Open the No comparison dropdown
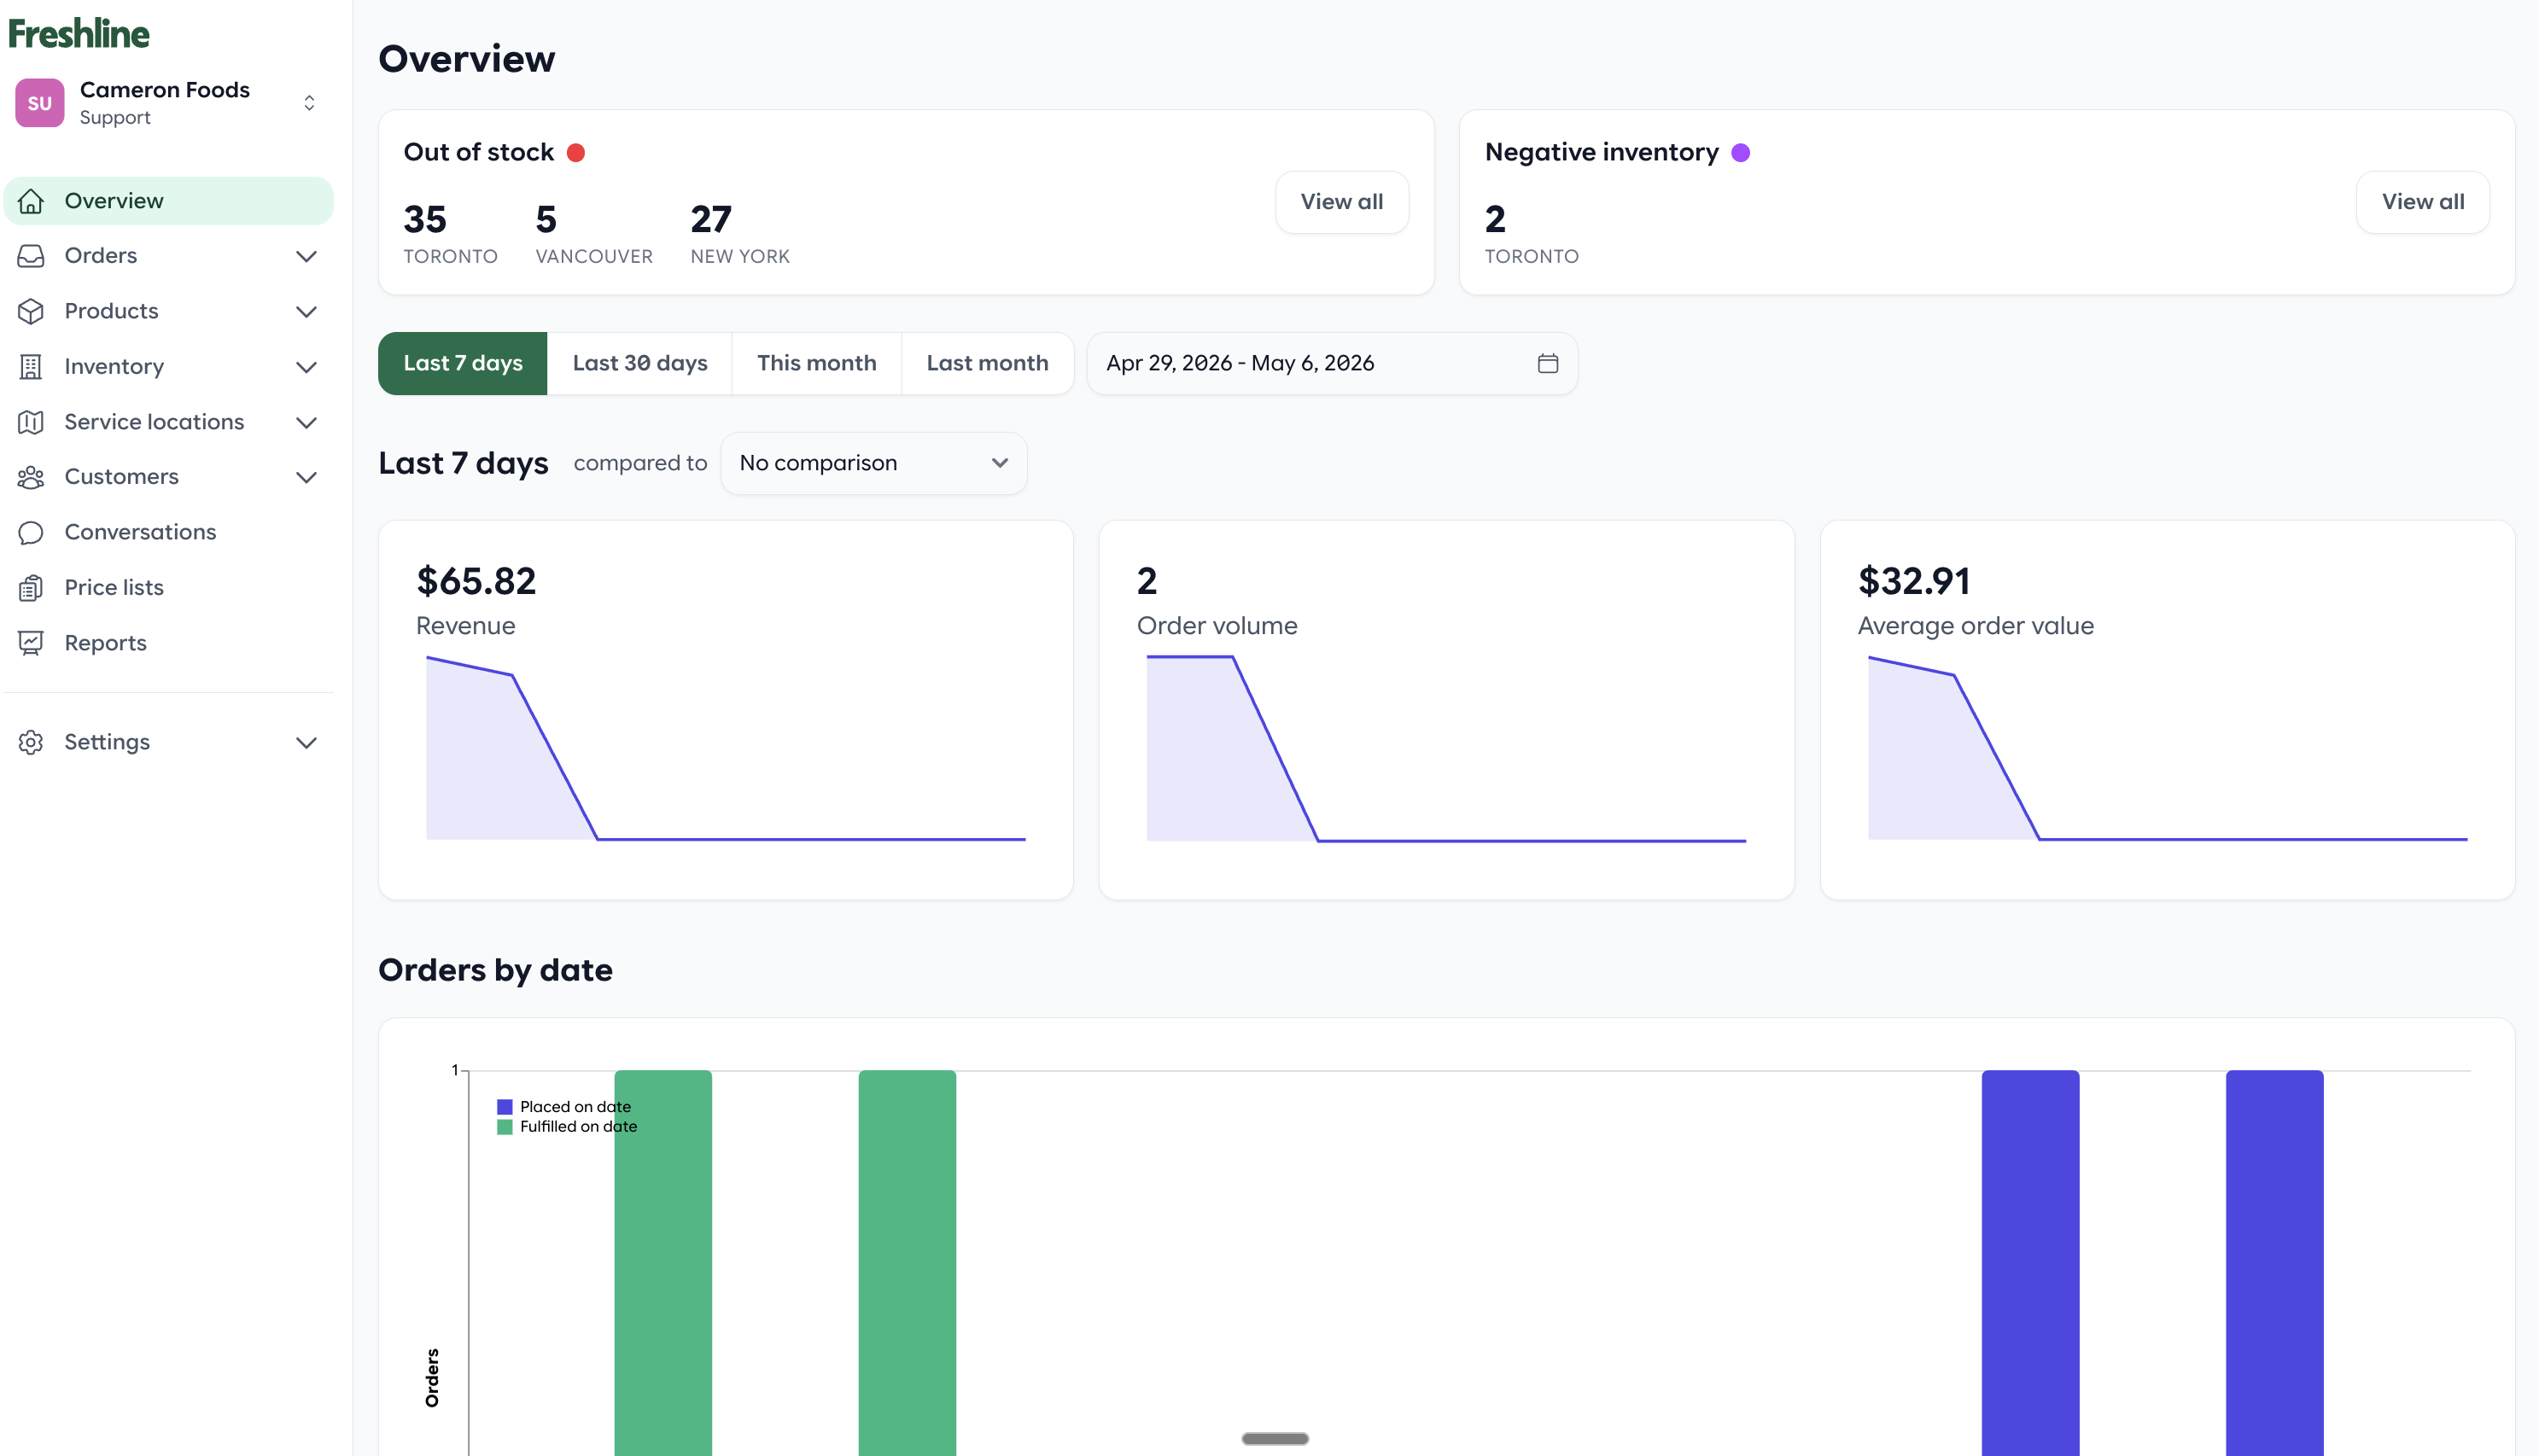The image size is (2539, 1456). [873, 463]
